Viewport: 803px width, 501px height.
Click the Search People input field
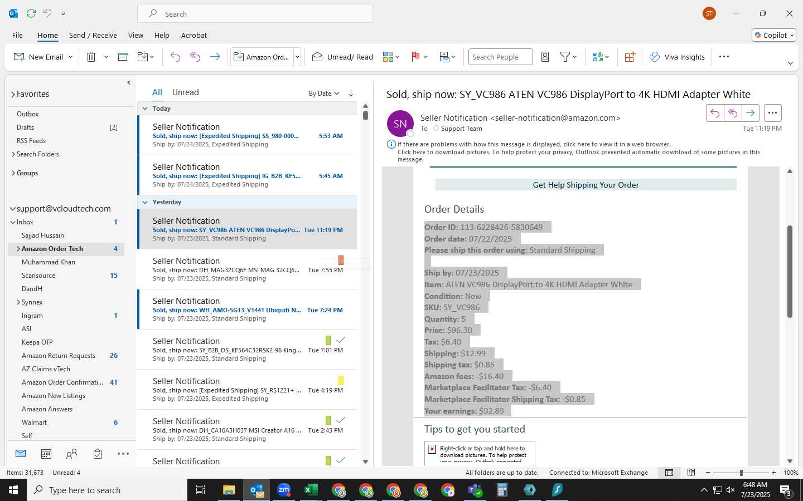point(500,57)
